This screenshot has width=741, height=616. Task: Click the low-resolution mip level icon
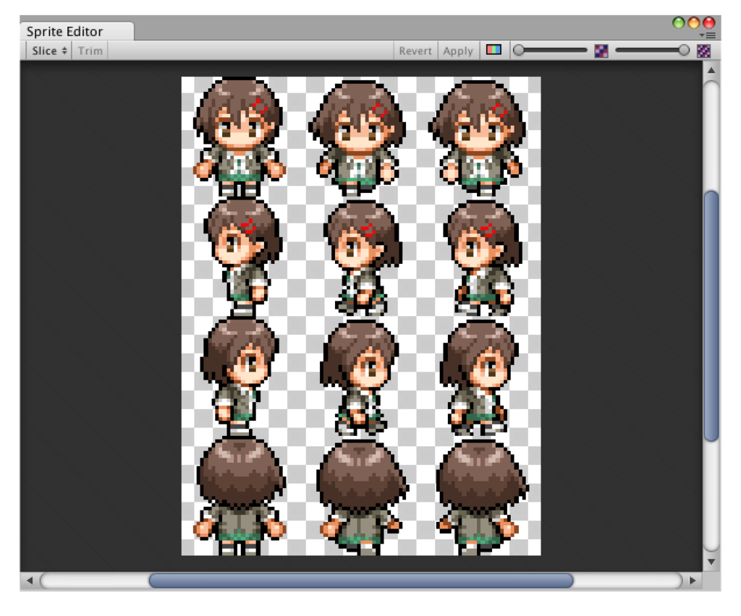(601, 51)
